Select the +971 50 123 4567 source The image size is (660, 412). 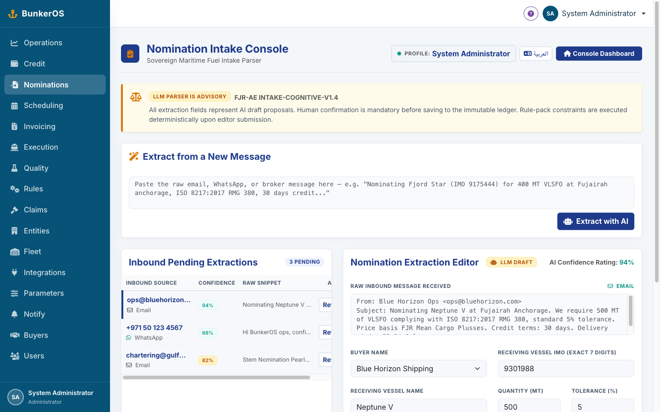[154, 328]
